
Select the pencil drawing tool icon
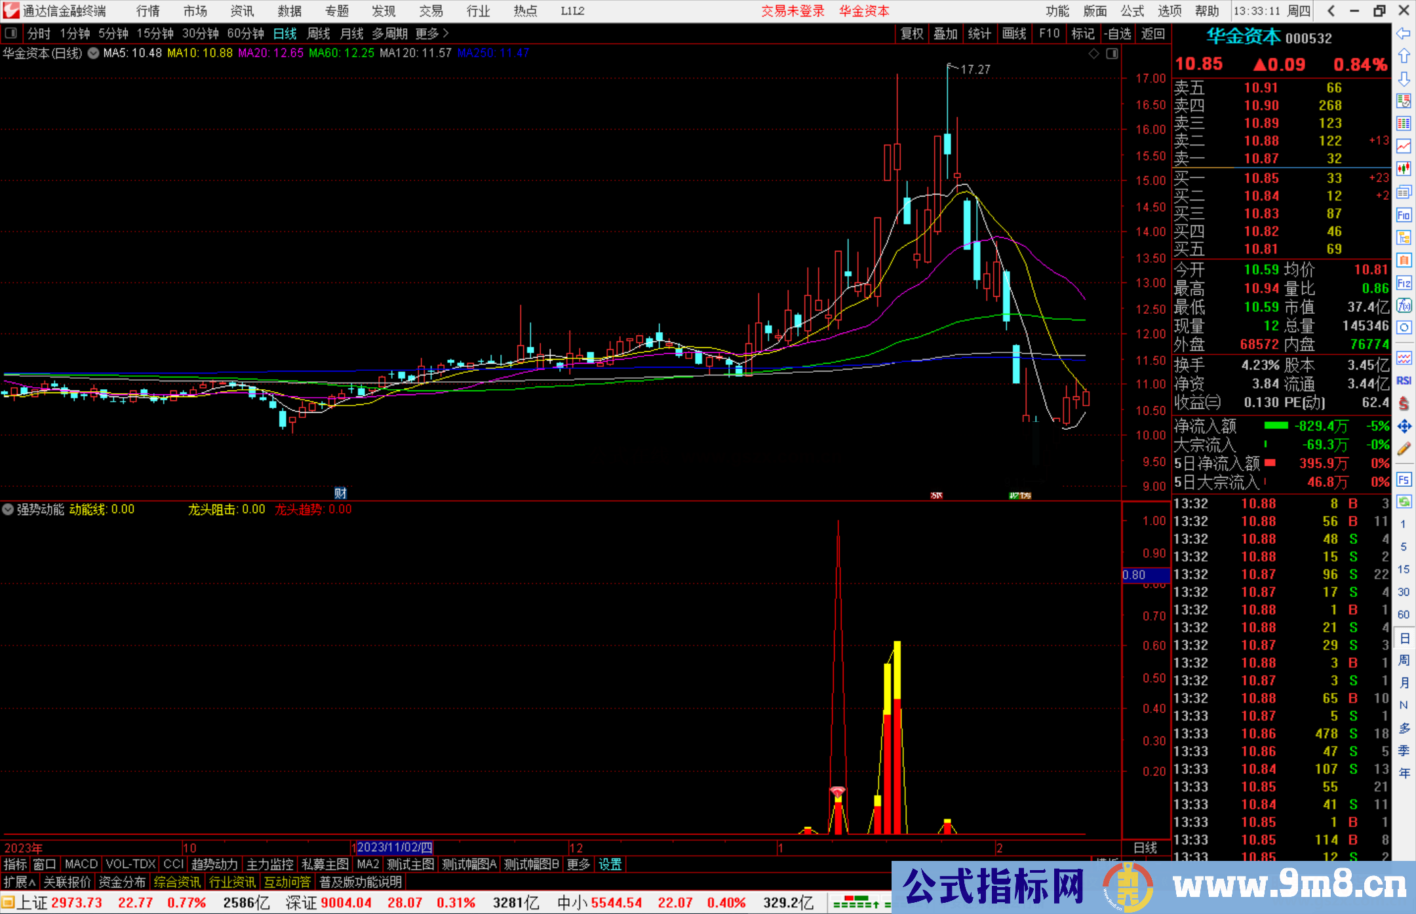[1404, 449]
